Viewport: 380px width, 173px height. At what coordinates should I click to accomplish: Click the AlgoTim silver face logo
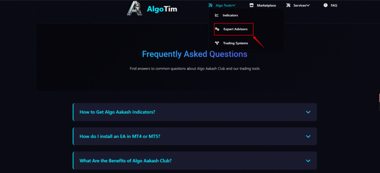134,9
